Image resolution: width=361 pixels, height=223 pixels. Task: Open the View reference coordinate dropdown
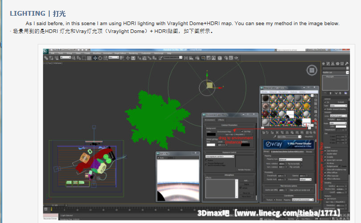point(114,57)
